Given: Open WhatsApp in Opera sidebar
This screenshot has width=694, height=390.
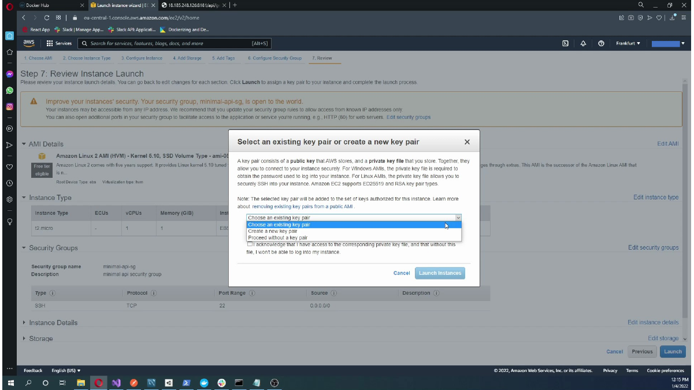Looking at the screenshot, I should tap(10, 91).
